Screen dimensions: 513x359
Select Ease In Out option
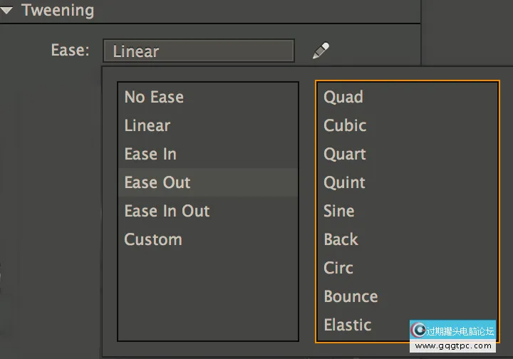click(x=167, y=211)
